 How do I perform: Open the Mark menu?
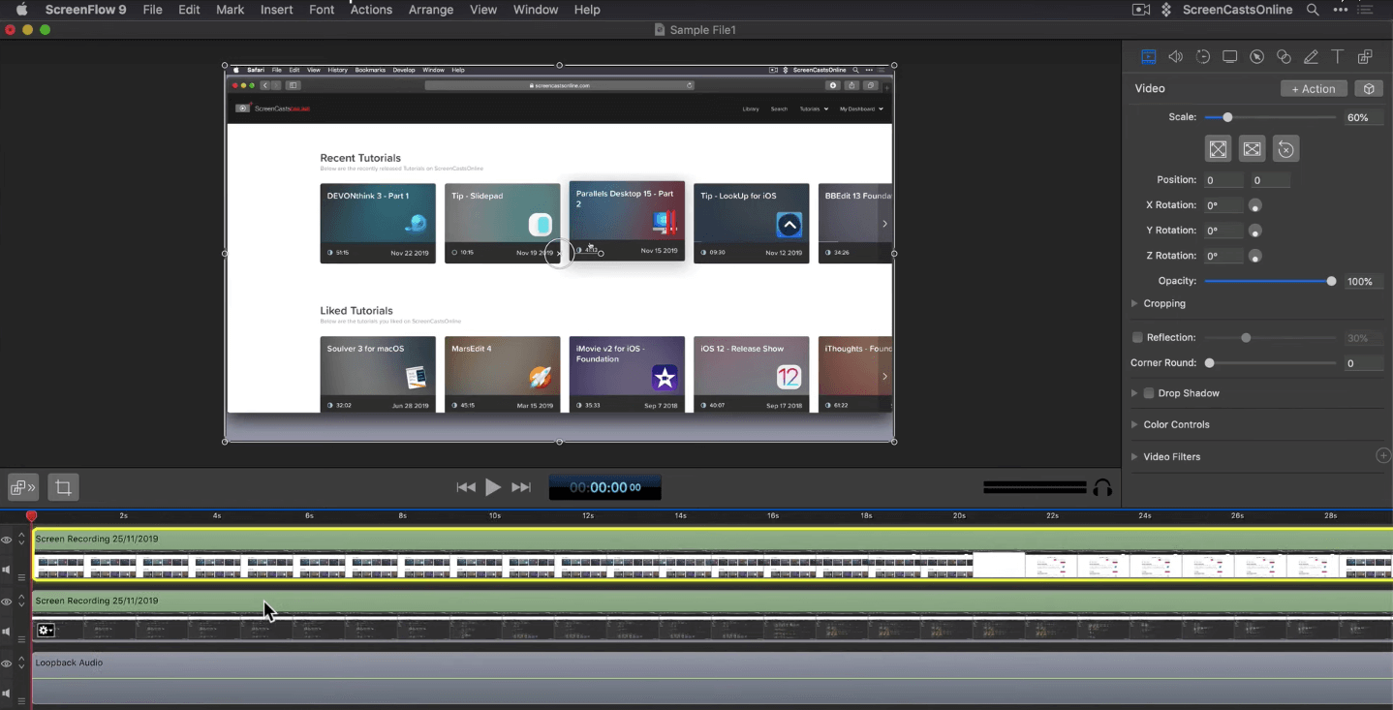click(230, 10)
